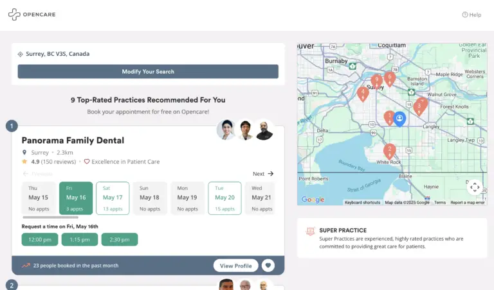Click the map pin icon beside Surrey 2.3km
494x290 pixels.
coord(24,153)
